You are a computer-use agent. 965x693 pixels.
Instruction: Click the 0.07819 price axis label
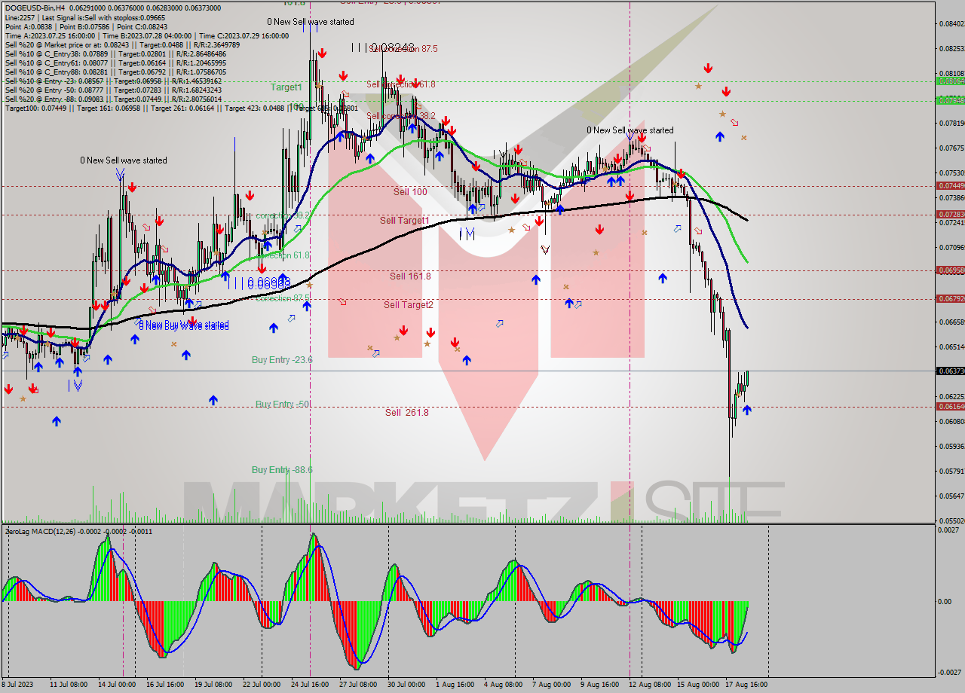pyautogui.click(x=951, y=123)
